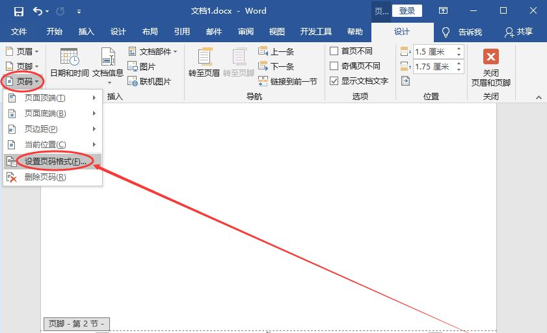Click the Undo arrow icon
The height and width of the screenshot is (333, 547).
[38, 11]
